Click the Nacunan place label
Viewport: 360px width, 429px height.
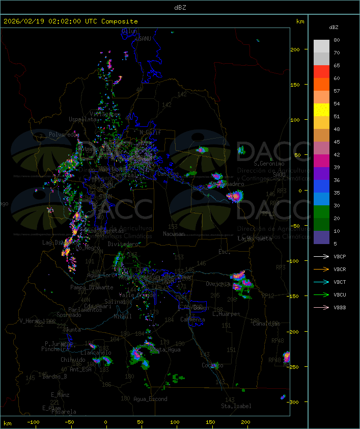tap(174, 234)
